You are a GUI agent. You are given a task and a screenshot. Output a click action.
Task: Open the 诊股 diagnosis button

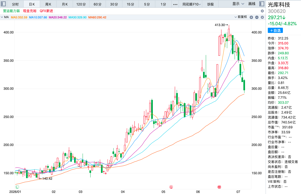point(210,4)
